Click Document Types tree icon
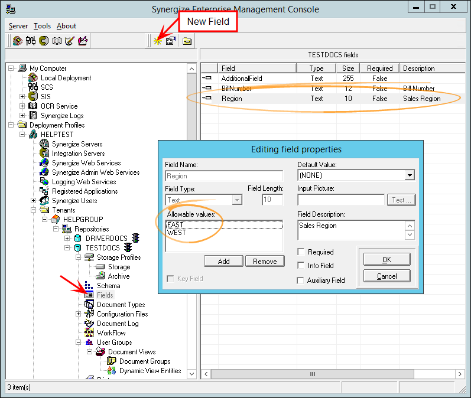 89,304
